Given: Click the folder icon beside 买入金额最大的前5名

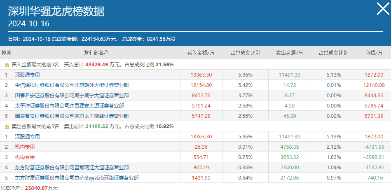Looking at the screenshot, I should (7, 65).
